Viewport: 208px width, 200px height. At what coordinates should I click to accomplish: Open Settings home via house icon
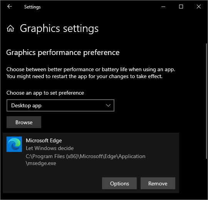pyautogui.click(x=10, y=28)
